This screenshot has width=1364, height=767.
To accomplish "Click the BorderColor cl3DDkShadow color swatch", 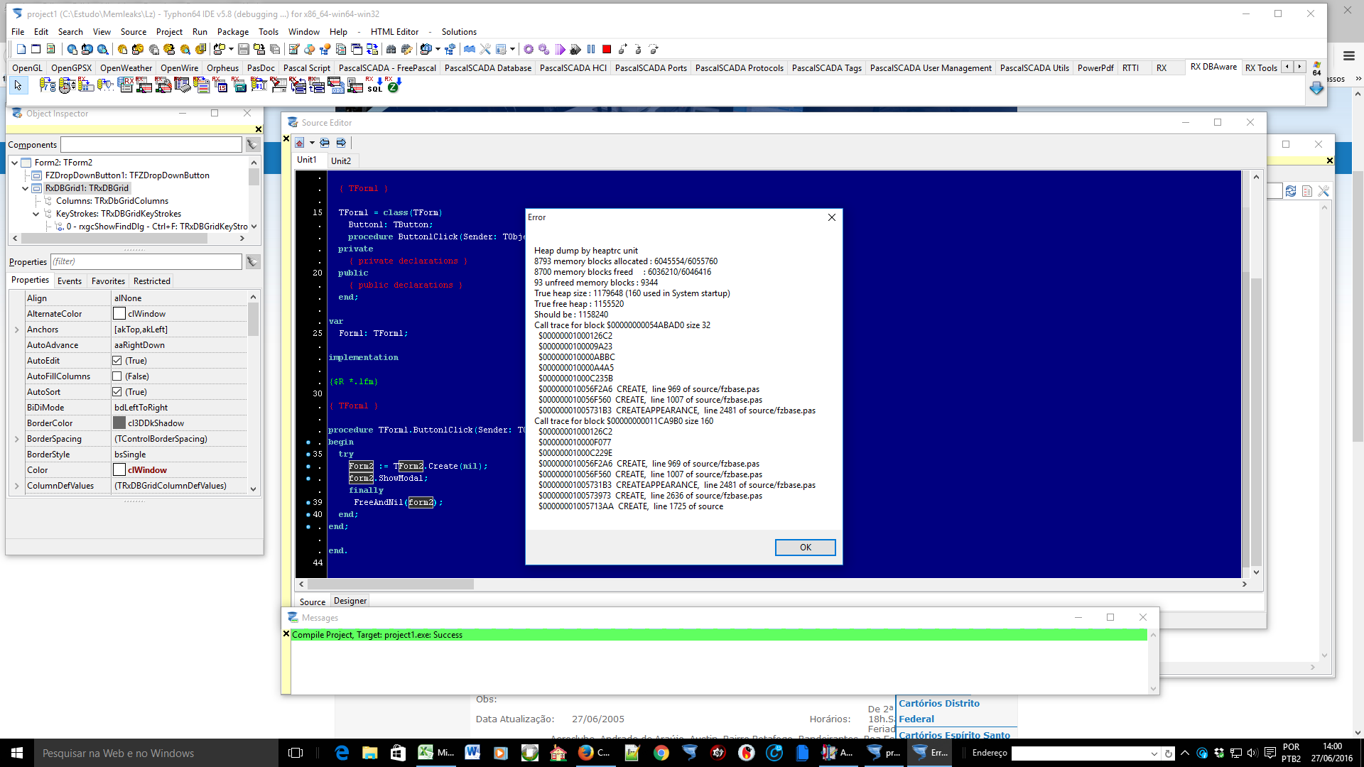I will click(119, 423).
